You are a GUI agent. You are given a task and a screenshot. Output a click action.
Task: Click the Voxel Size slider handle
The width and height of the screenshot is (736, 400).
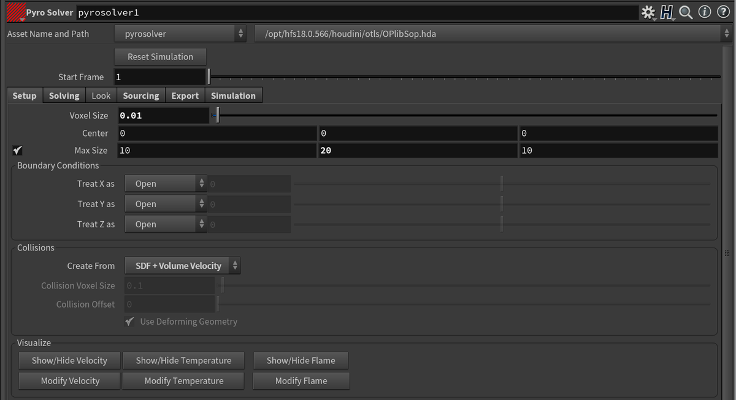[218, 115]
